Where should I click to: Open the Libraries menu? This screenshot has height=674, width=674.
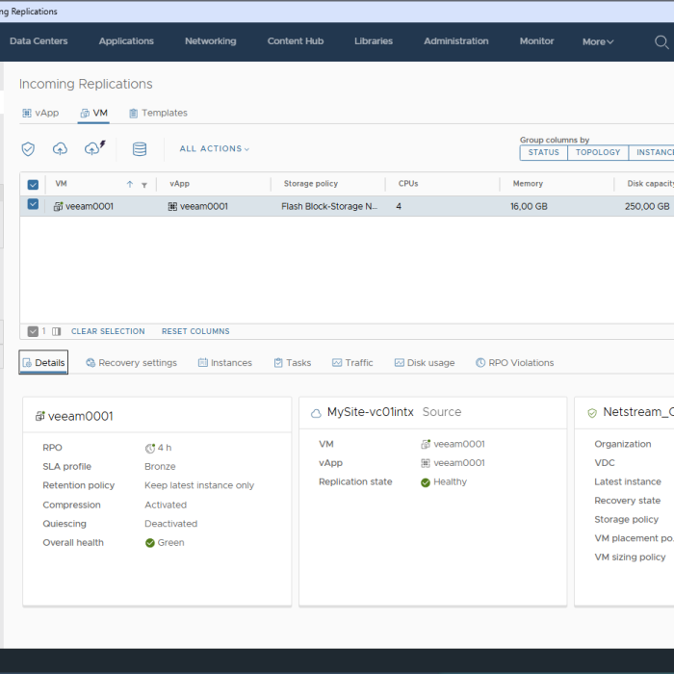(374, 41)
